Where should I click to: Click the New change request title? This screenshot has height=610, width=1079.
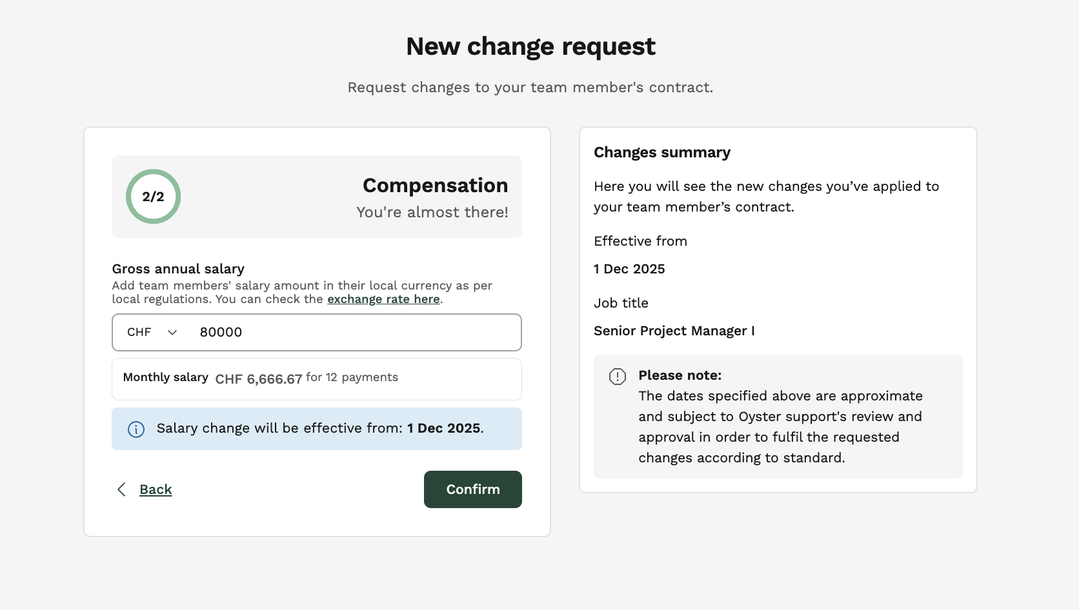530,46
